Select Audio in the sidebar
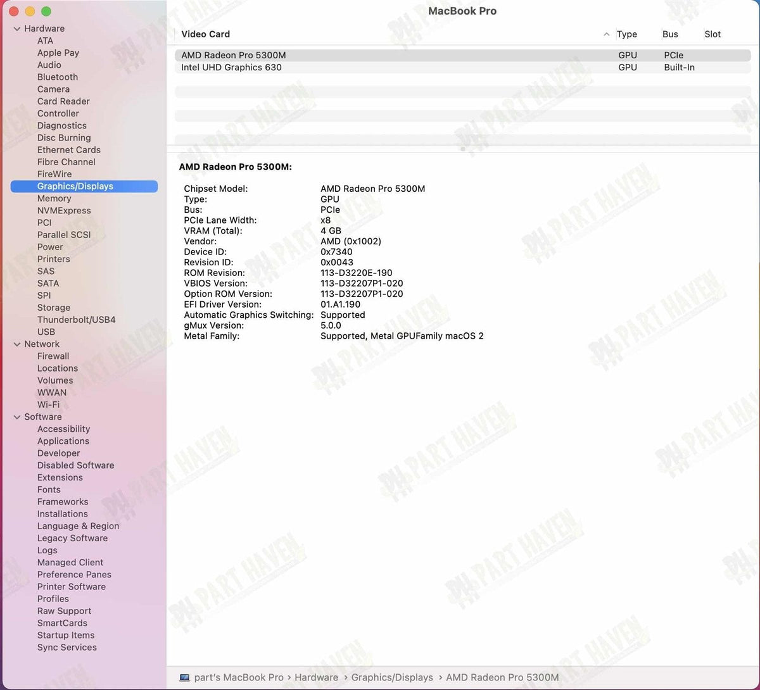 point(49,65)
